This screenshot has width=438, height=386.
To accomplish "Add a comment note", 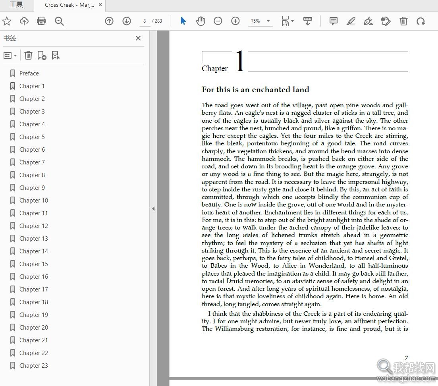I will pyautogui.click(x=334, y=21).
